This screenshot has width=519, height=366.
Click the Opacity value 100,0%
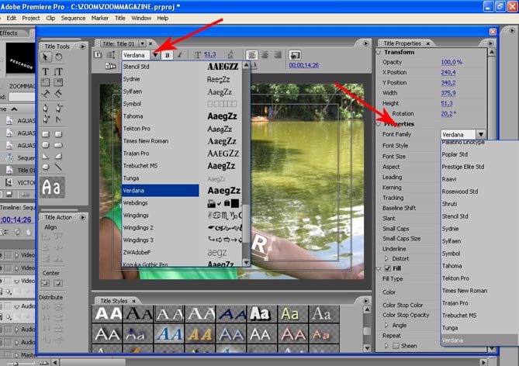452,62
